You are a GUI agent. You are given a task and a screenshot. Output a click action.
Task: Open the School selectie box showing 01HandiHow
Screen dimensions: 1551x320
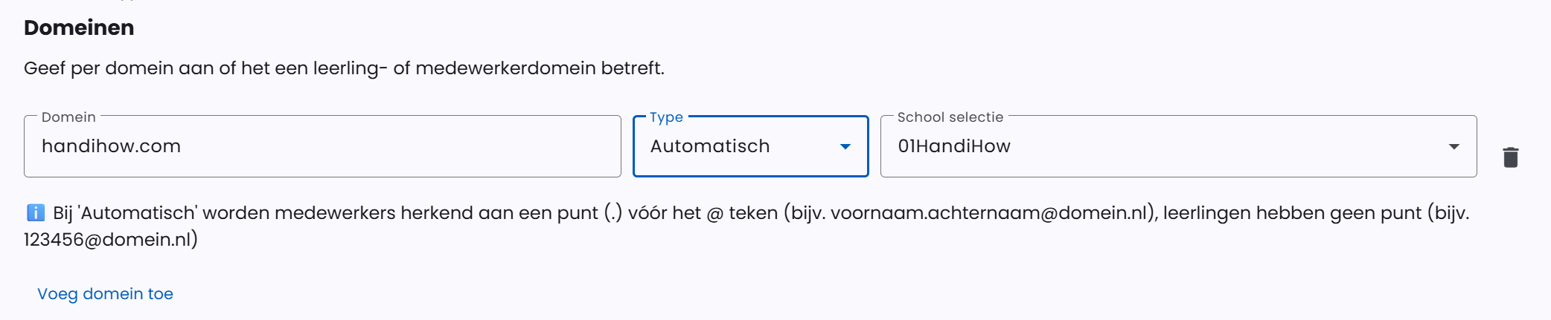[1161, 147]
